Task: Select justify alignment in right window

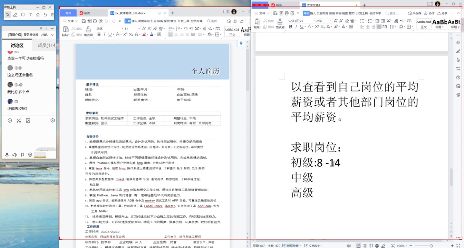Action: click(x=379, y=27)
